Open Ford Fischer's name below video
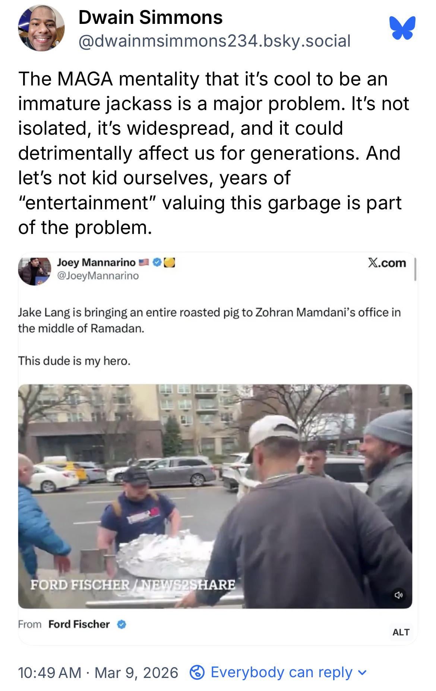Viewport: 436px width, 691px height. tap(79, 624)
